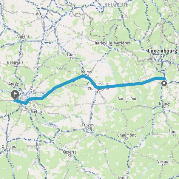Click the Arras city marker
Image resolution: width=179 pixels, height=179 pixels.
(x=41, y=17)
